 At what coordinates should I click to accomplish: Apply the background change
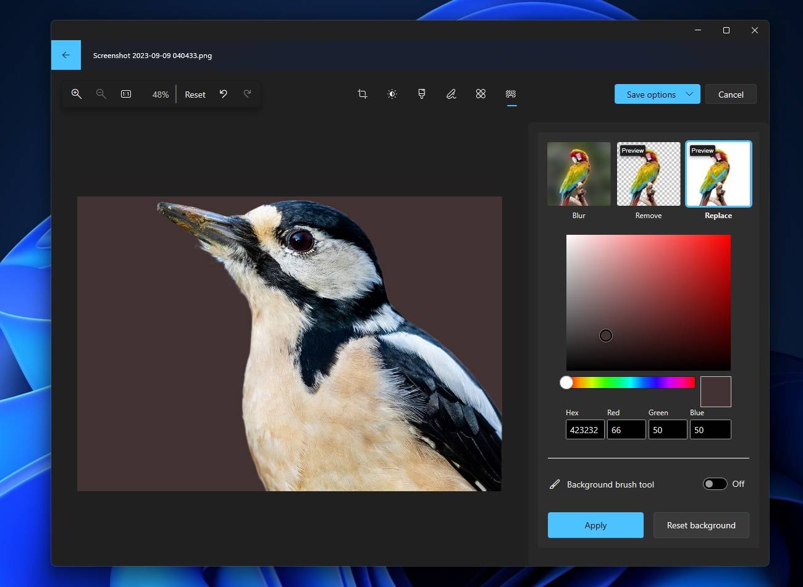tap(595, 525)
